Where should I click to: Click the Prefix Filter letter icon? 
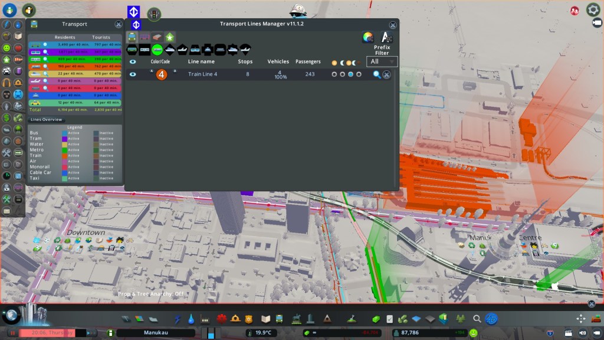click(386, 37)
